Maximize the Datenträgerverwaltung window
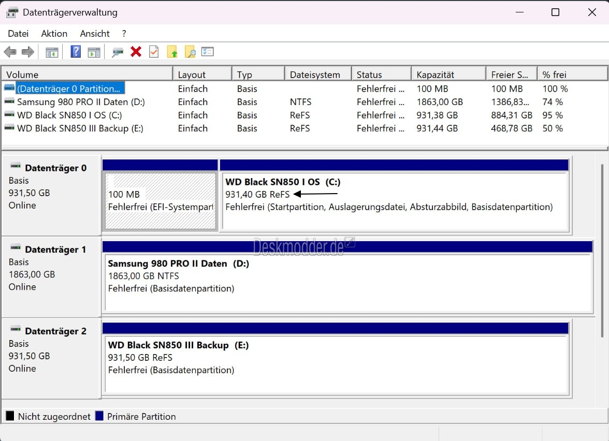Image resolution: width=609 pixels, height=441 pixels. click(555, 12)
